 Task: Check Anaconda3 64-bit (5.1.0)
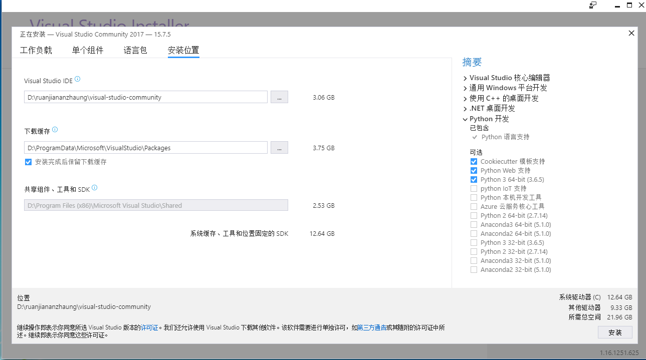tap(474, 224)
